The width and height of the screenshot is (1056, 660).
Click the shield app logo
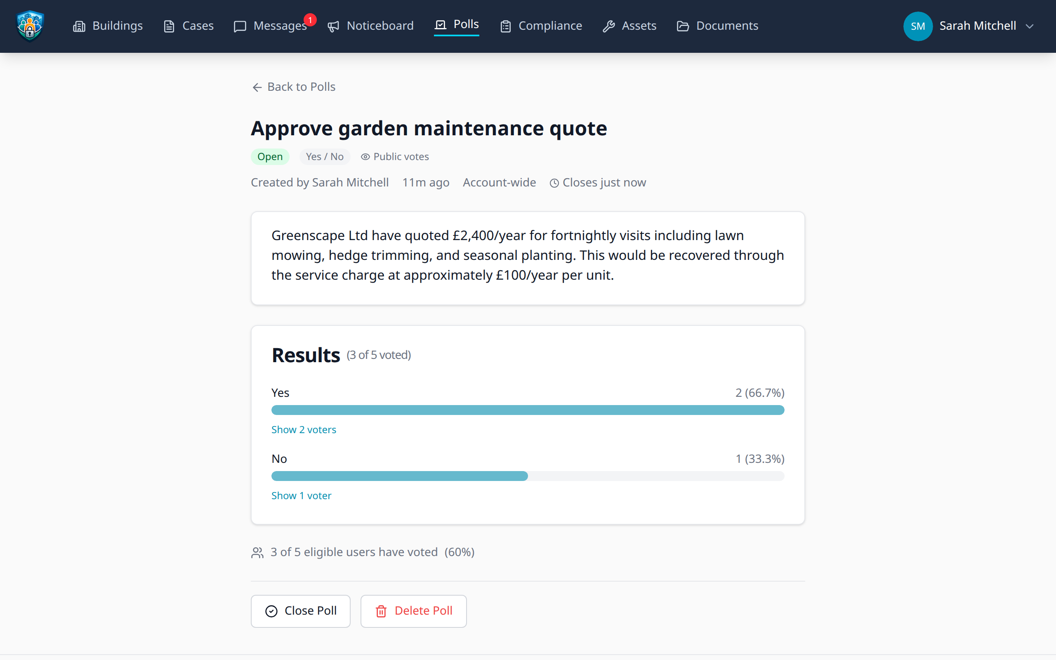30,26
